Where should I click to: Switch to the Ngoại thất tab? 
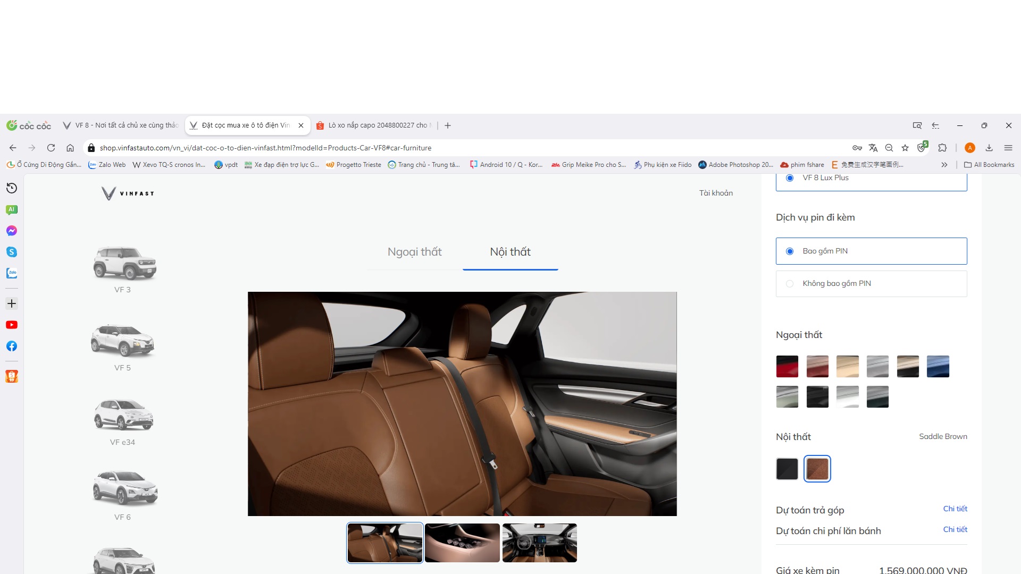tap(414, 252)
